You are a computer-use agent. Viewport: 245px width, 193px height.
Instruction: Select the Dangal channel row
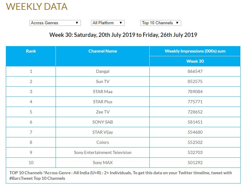[x=102, y=71]
